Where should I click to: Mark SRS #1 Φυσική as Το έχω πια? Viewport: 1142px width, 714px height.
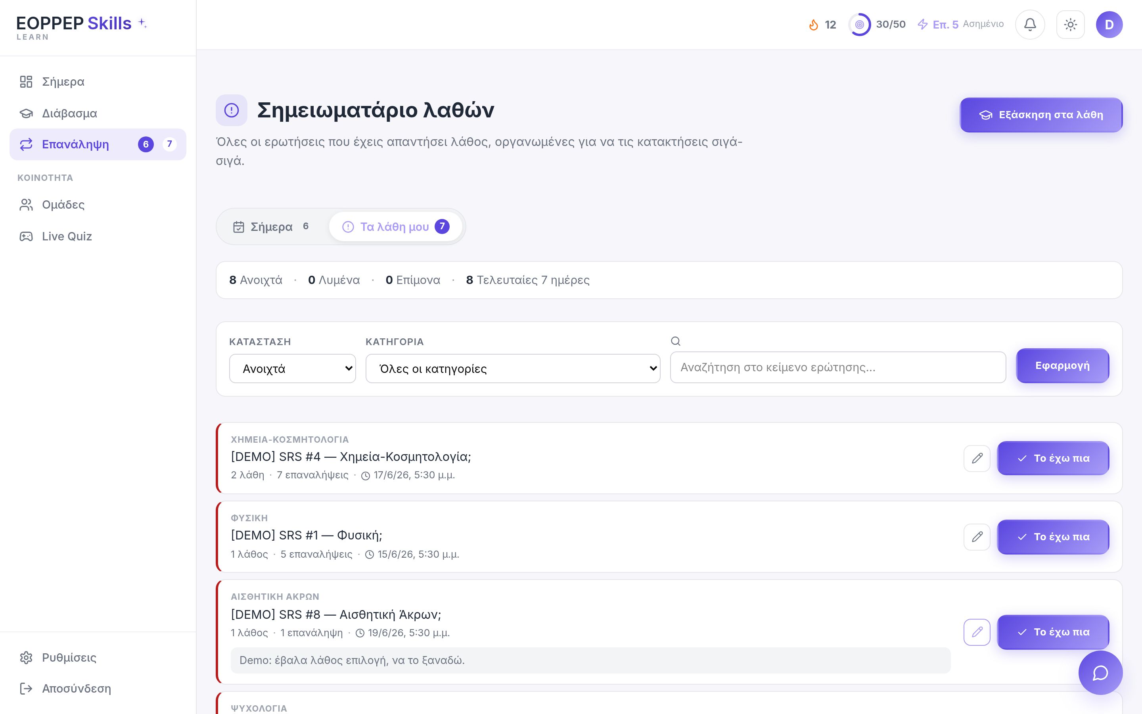point(1053,537)
